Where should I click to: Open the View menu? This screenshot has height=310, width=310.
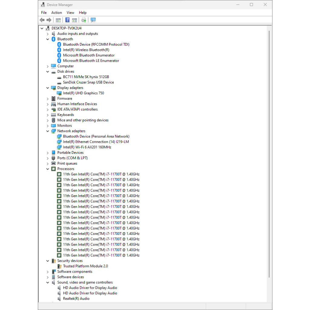click(70, 13)
